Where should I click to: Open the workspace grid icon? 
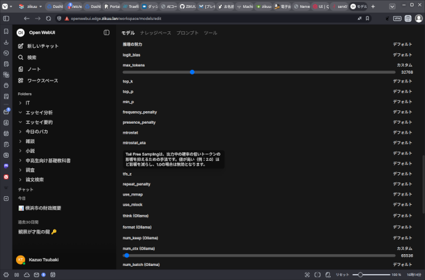pyautogui.click(x=21, y=80)
